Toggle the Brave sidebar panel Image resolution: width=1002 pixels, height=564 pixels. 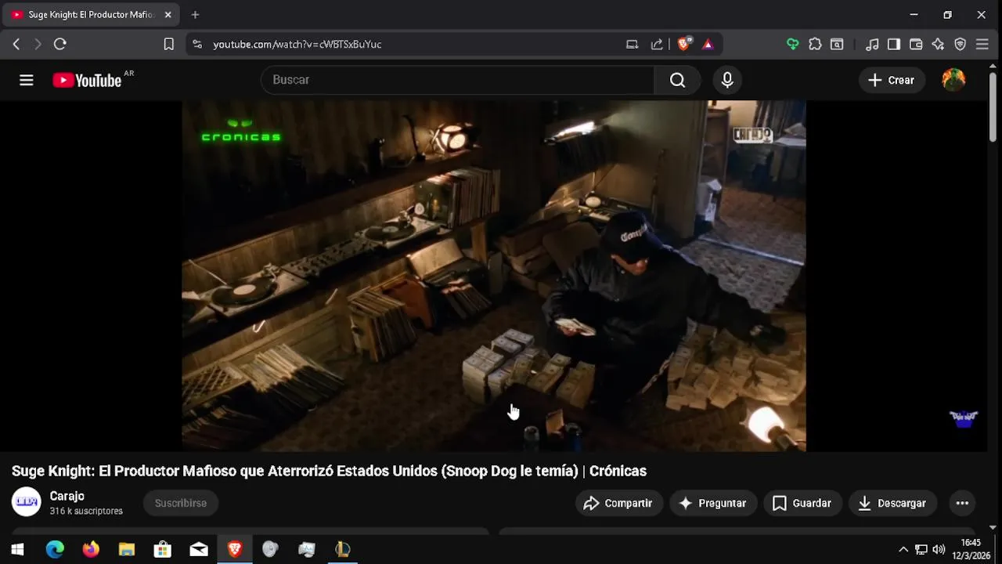(x=894, y=44)
